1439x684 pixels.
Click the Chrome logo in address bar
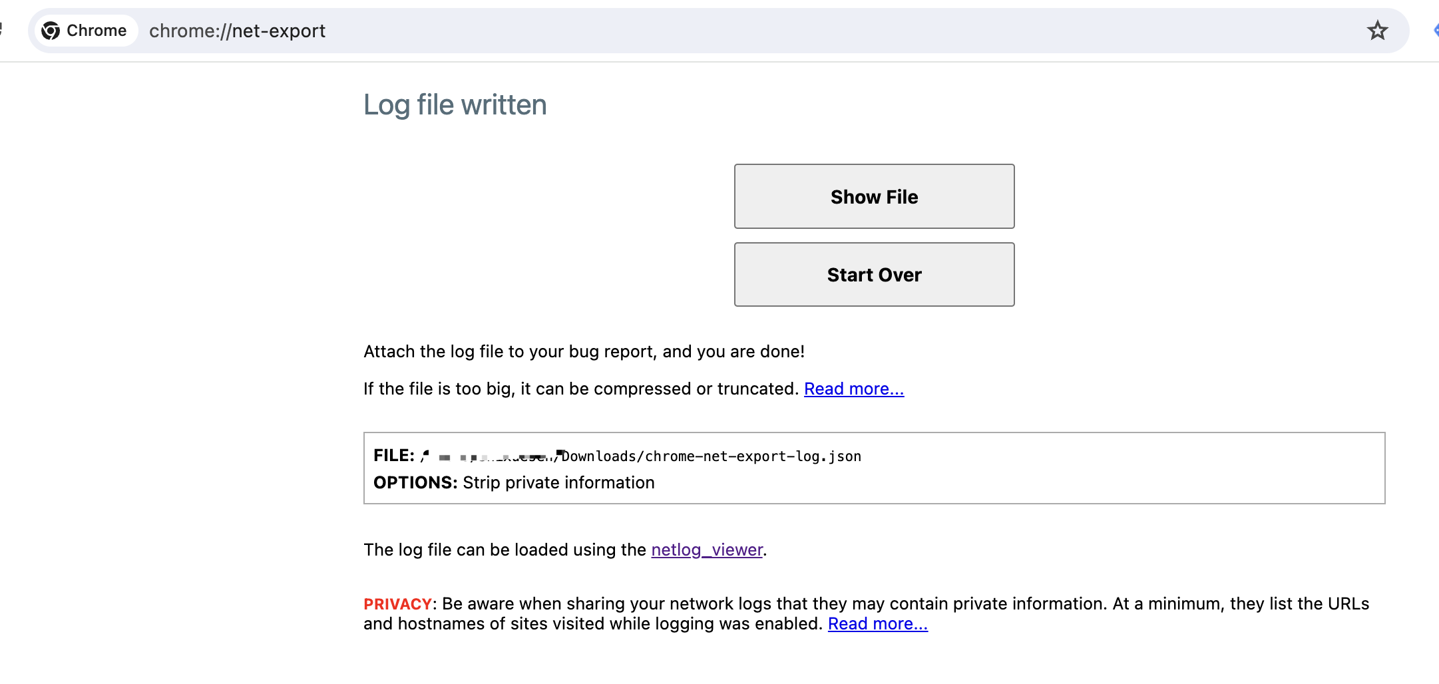pos(51,31)
